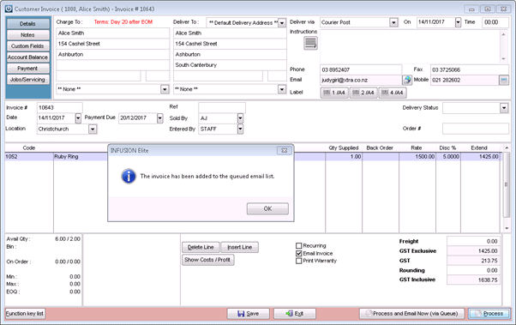Open the Account Balance tab

tap(28, 57)
